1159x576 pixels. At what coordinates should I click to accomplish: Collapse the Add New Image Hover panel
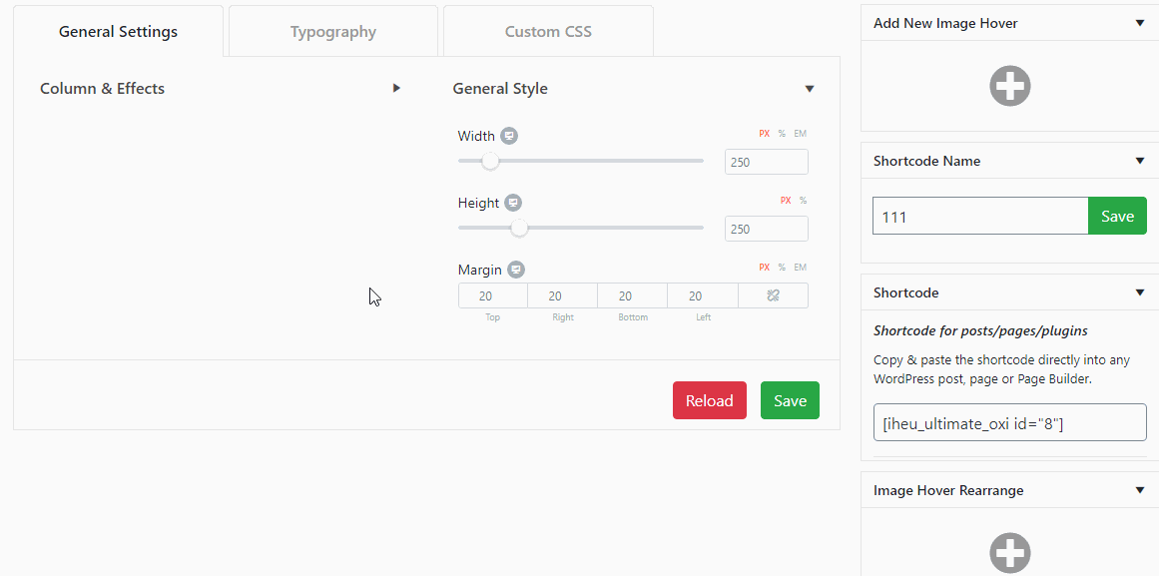pos(1140,23)
